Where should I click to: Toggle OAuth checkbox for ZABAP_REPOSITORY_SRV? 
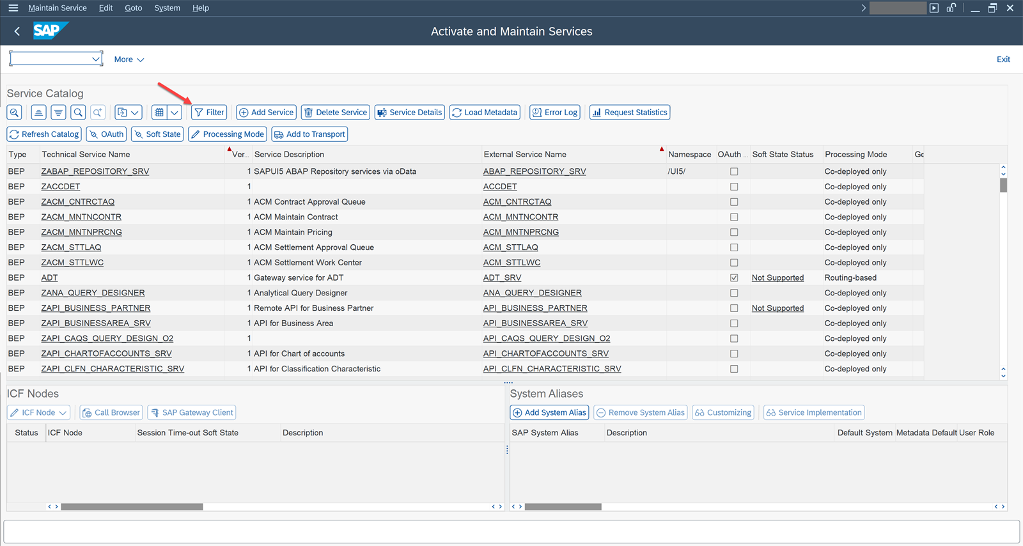[x=734, y=171]
